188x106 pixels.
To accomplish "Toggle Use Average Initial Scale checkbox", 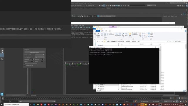I will coord(25,64).
